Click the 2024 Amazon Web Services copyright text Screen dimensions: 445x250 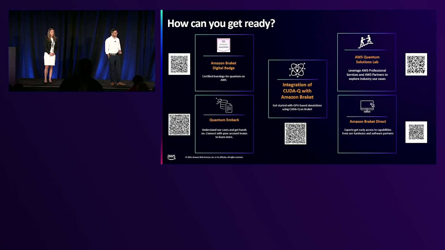pyautogui.click(x=214, y=157)
